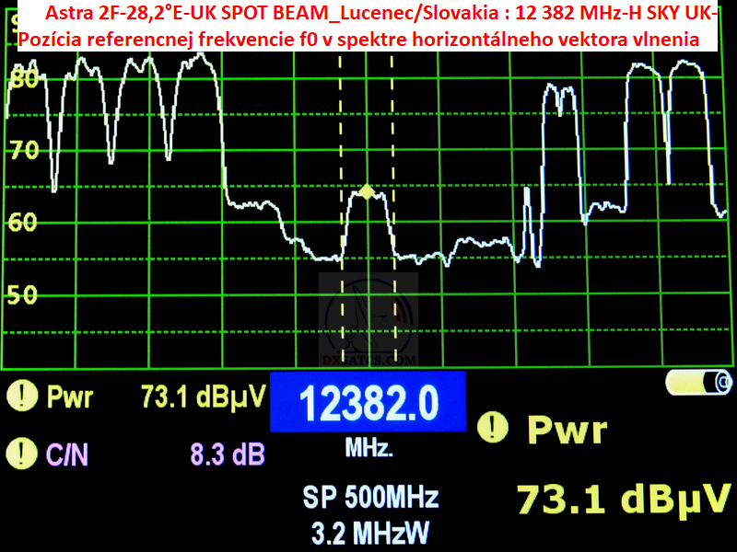Viewport: 737px width, 552px height.
Task: Click the 70 level label on the axis
Action: click(x=22, y=149)
